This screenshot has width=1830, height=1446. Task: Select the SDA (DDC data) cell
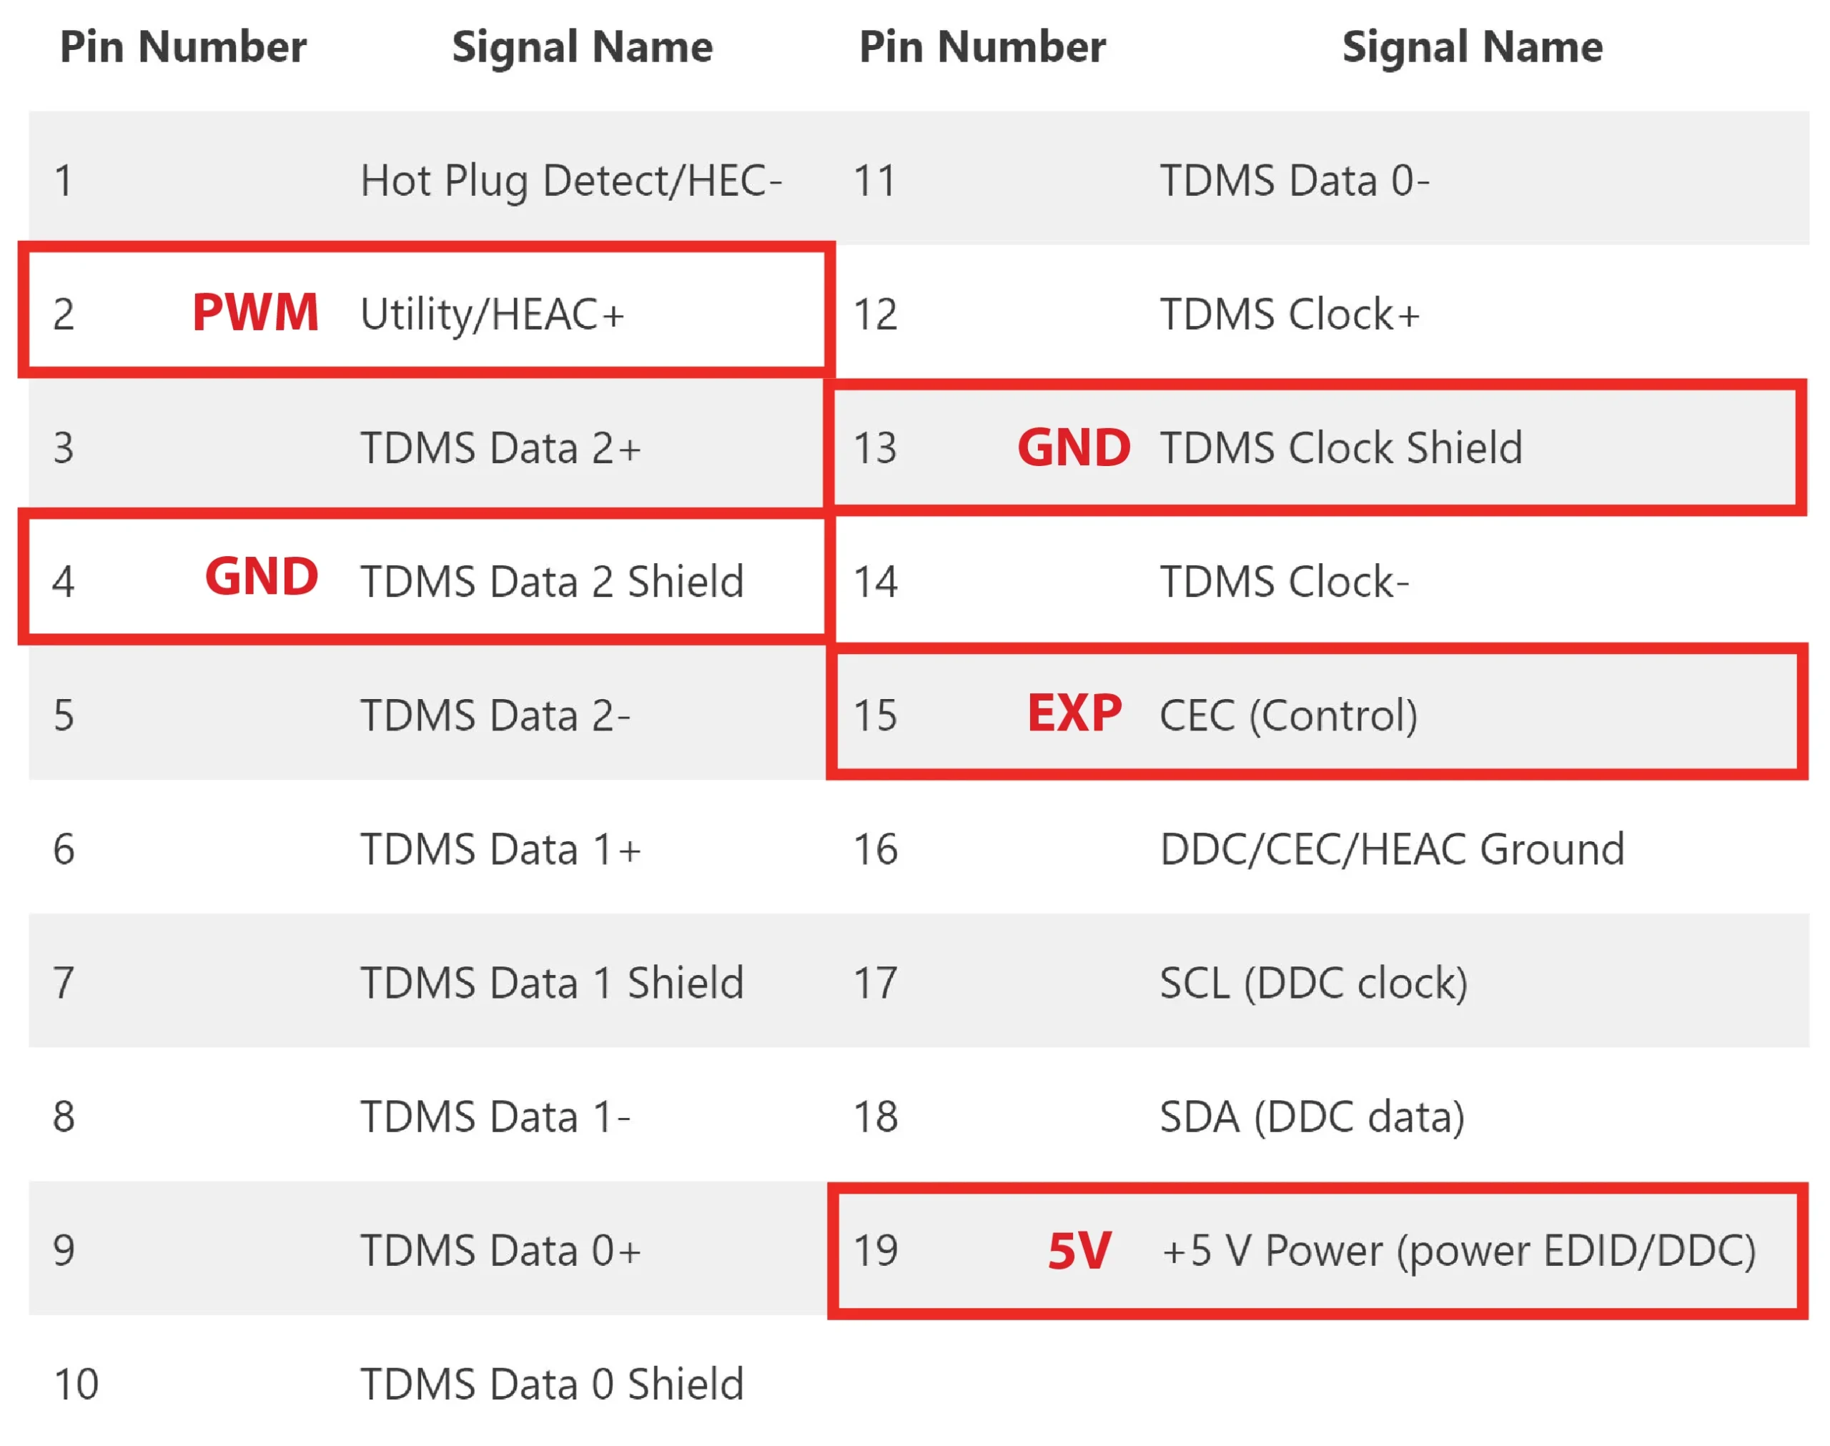pyautogui.click(x=1311, y=1116)
